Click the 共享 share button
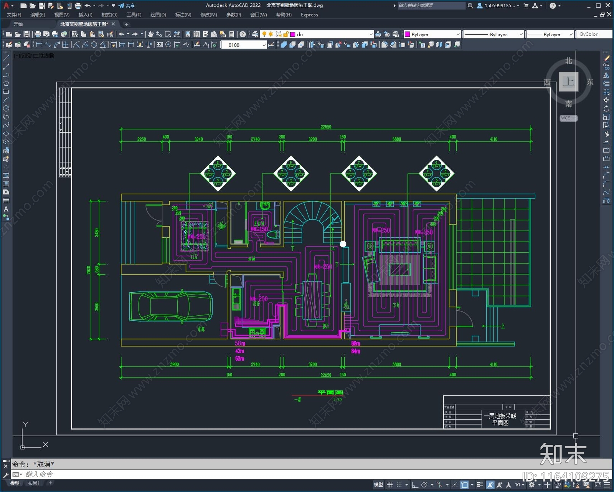Image resolution: width=614 pixels, height=492 pixels. pos(127,5)
